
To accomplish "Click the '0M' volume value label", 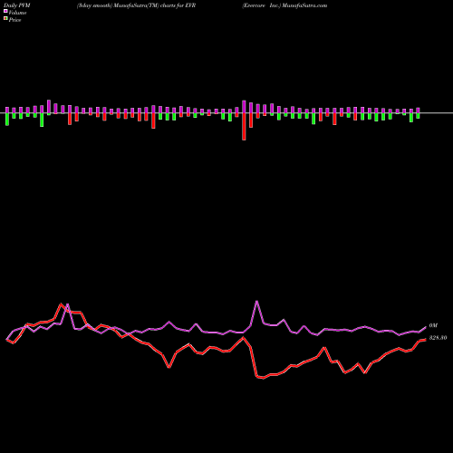I will tap(433, 325).
